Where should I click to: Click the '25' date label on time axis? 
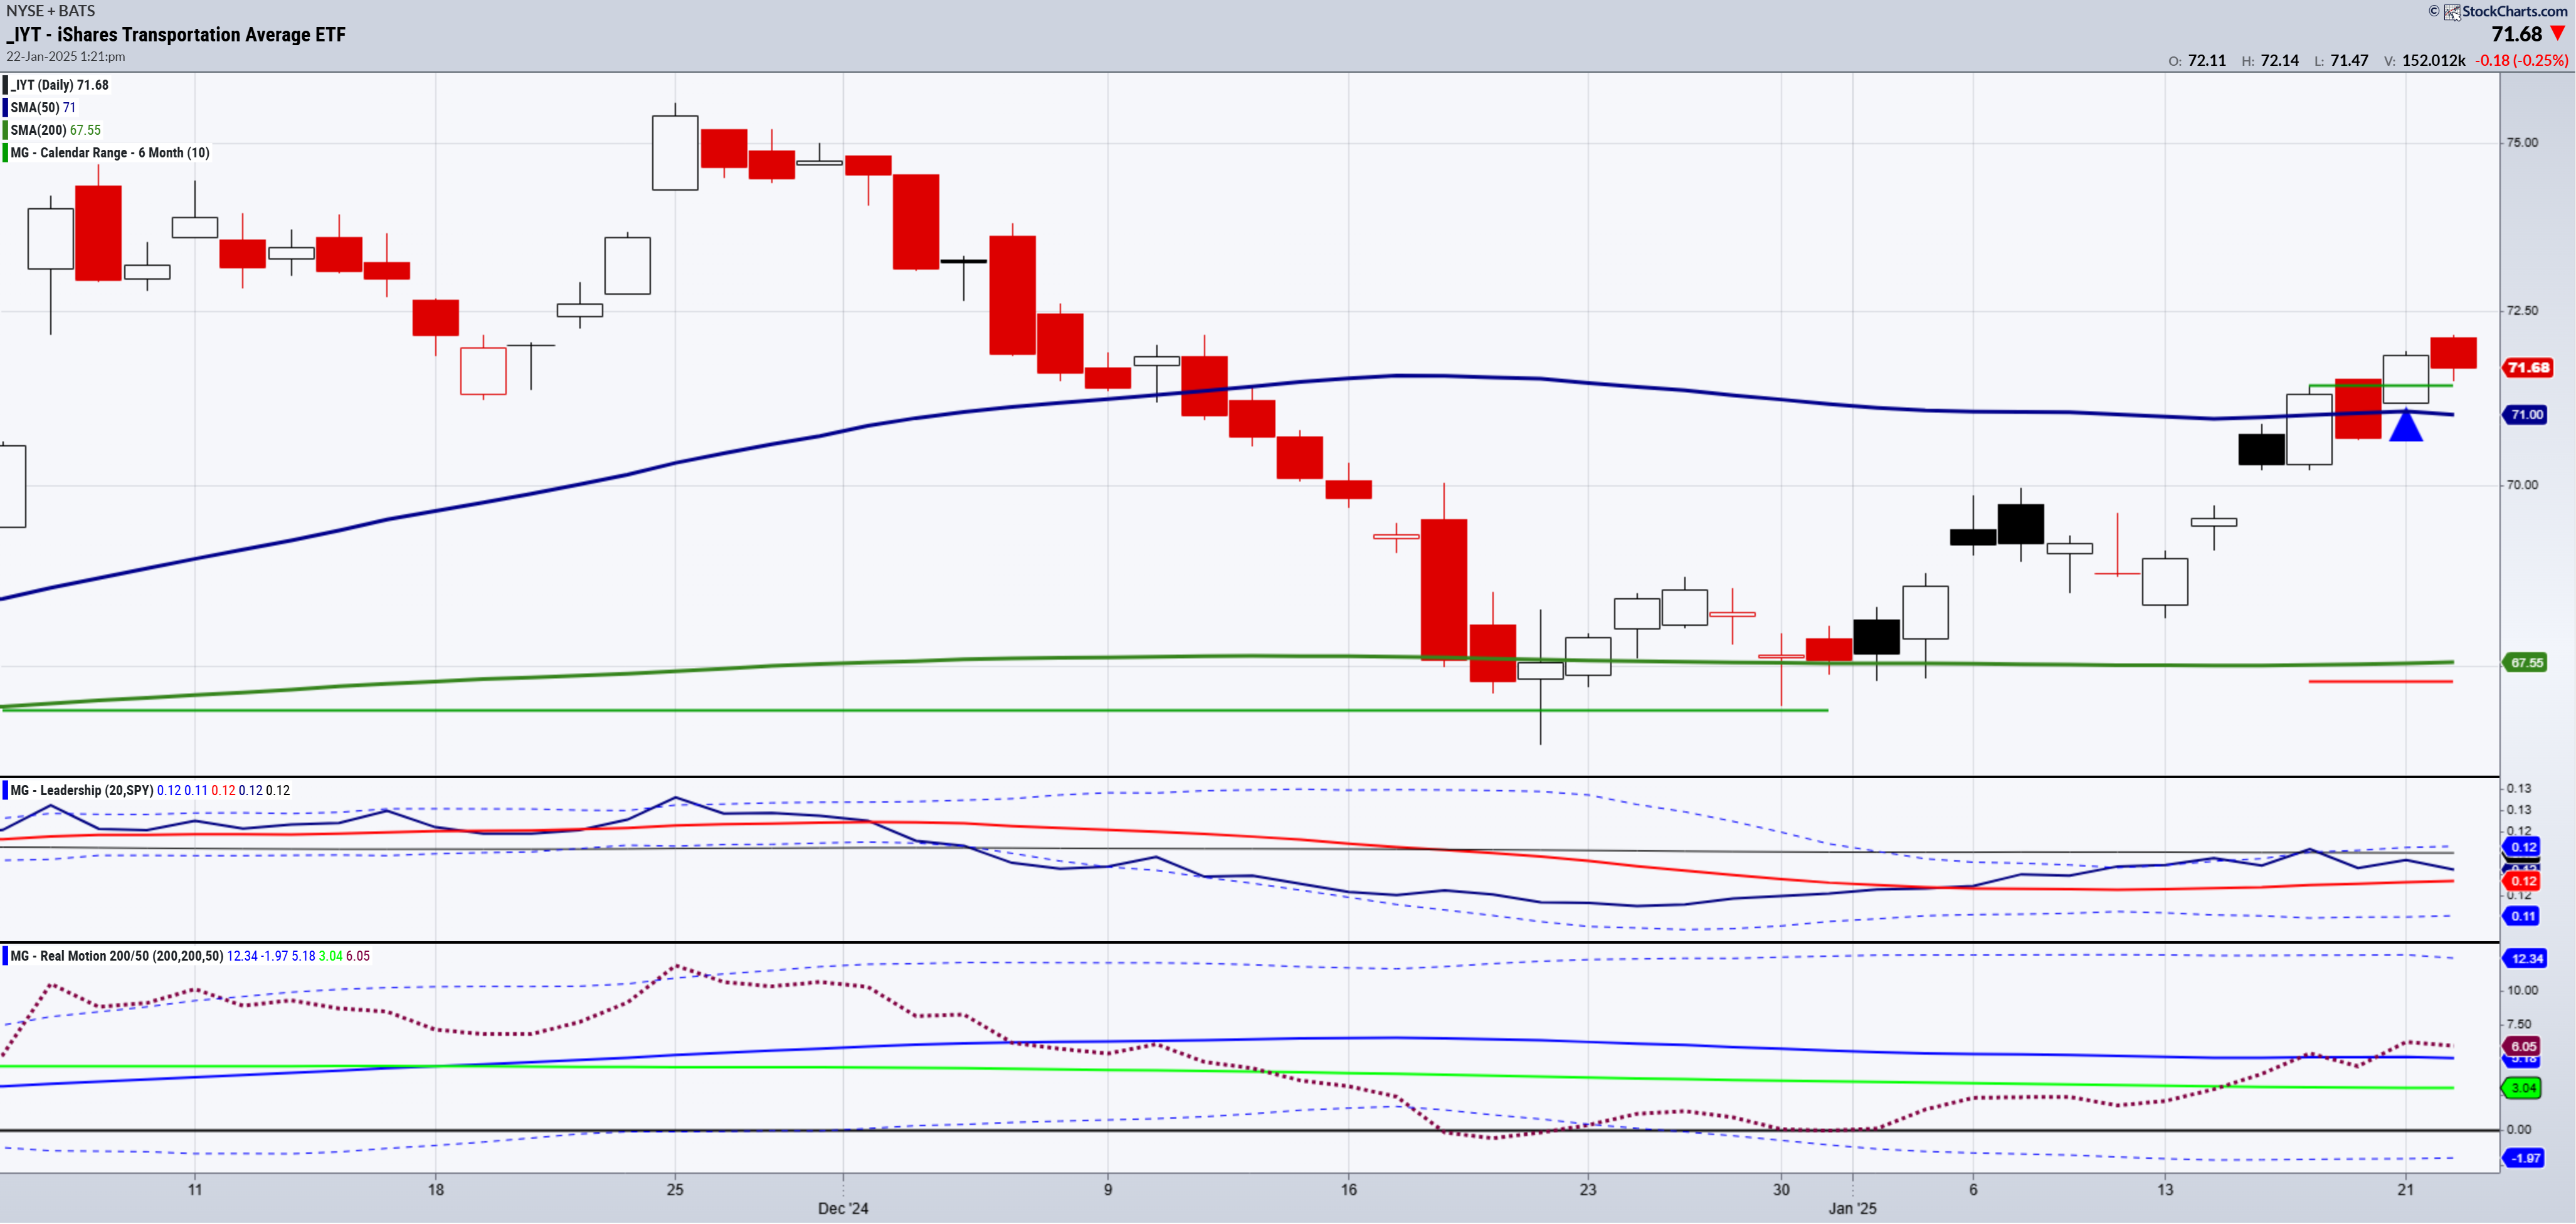click(x=675, y=1190)
